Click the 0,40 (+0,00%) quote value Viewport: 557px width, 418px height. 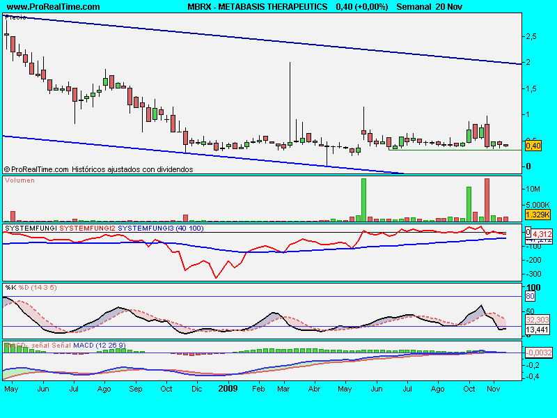[x=362, y=7]
